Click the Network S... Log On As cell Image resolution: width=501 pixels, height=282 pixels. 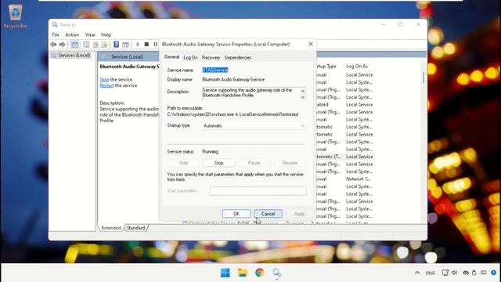[x=359, y=179]
